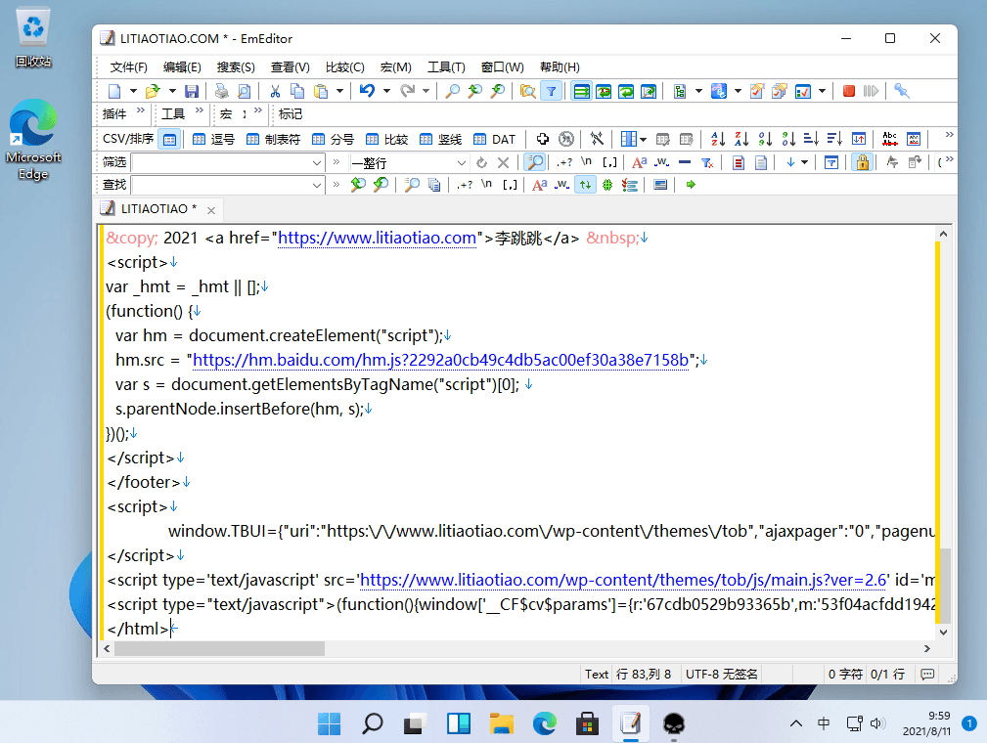Click the New file icon
This screenshot has height=743, width=987.
tap(114, 91)
